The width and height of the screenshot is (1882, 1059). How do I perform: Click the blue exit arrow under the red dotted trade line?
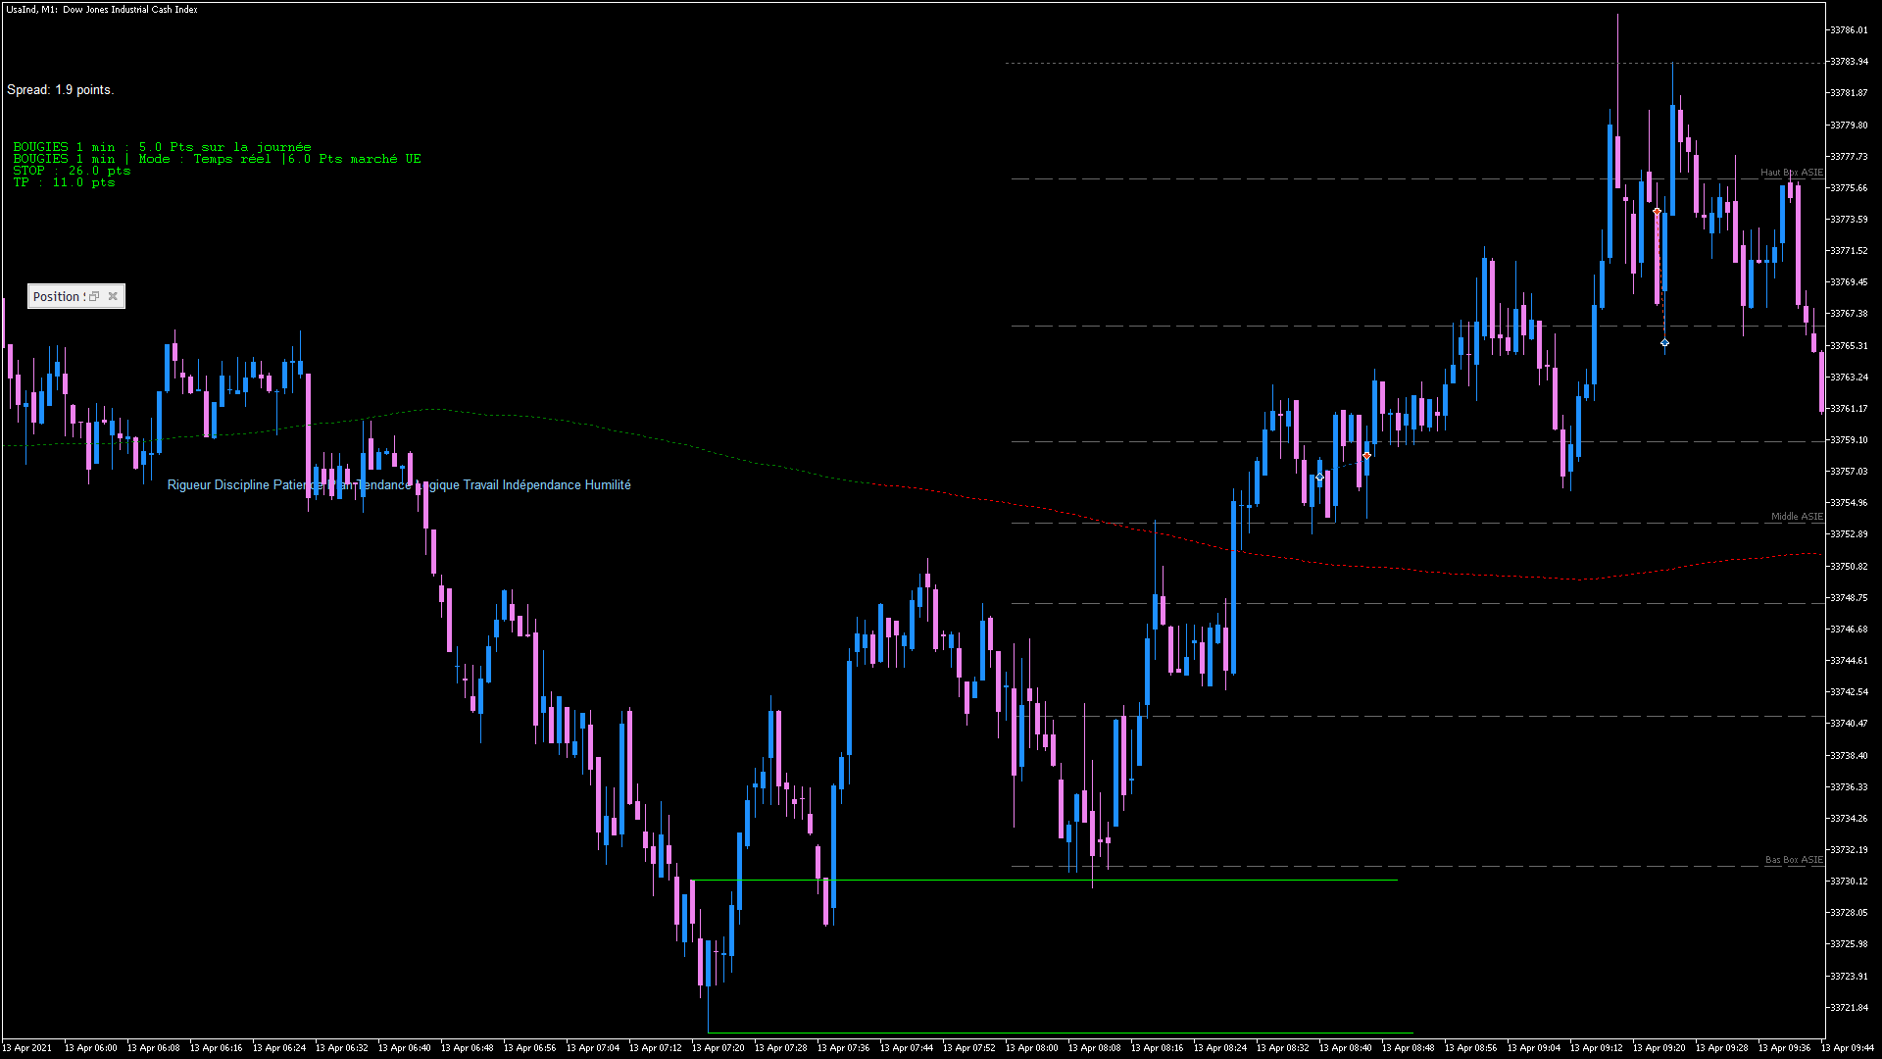click(x=1664, y=343)
